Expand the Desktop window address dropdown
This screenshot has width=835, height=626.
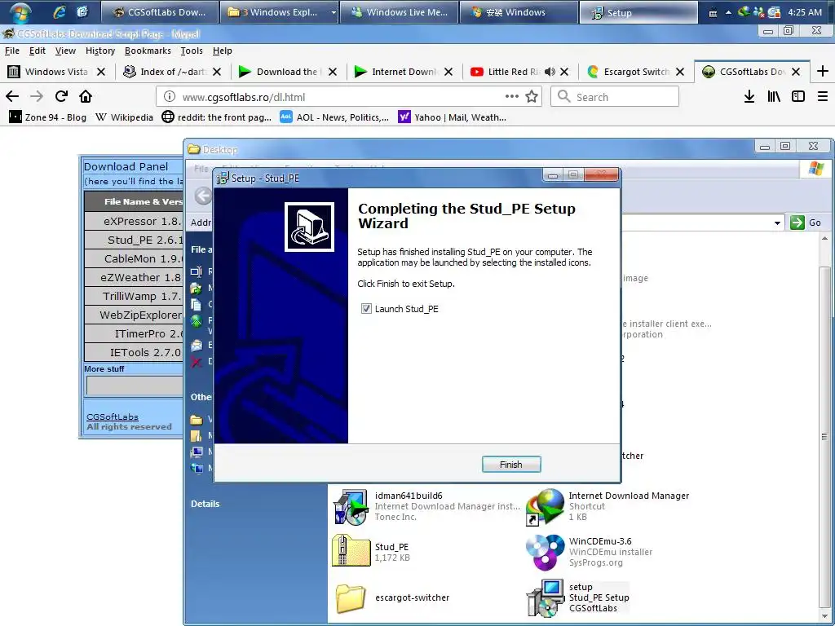[x=777, y=223]
